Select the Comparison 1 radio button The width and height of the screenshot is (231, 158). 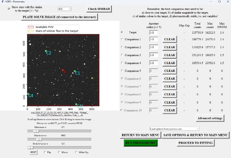(x=122, y=39)
